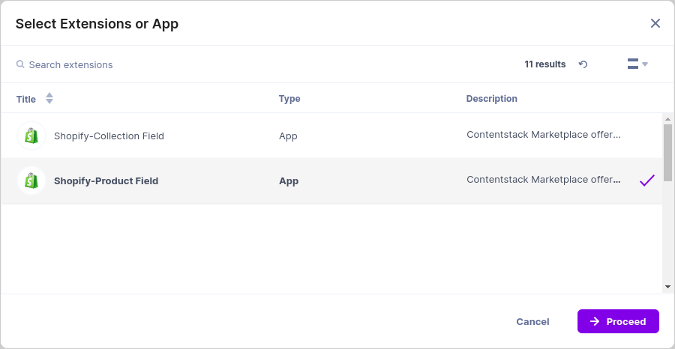
Task: Click the Proceed button
Action: click(618, 321)
